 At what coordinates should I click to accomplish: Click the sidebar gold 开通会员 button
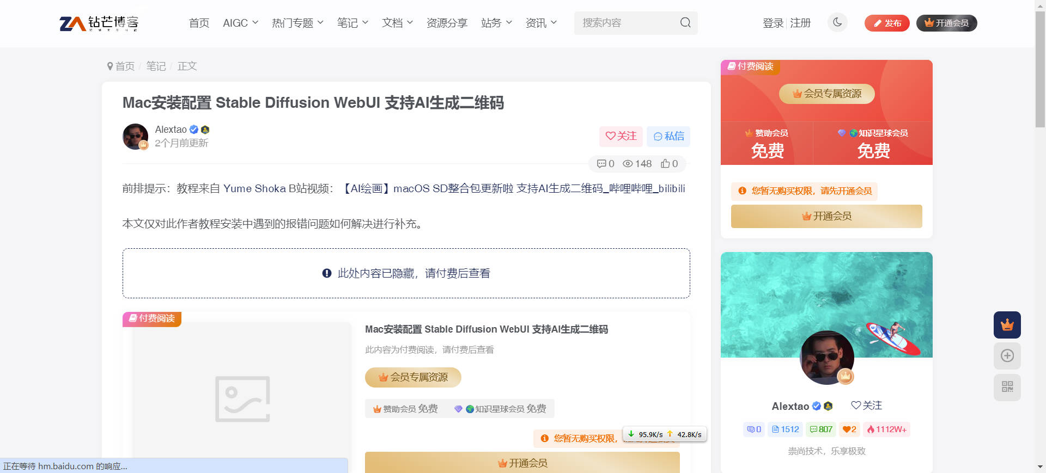click(x=826, y=216)
